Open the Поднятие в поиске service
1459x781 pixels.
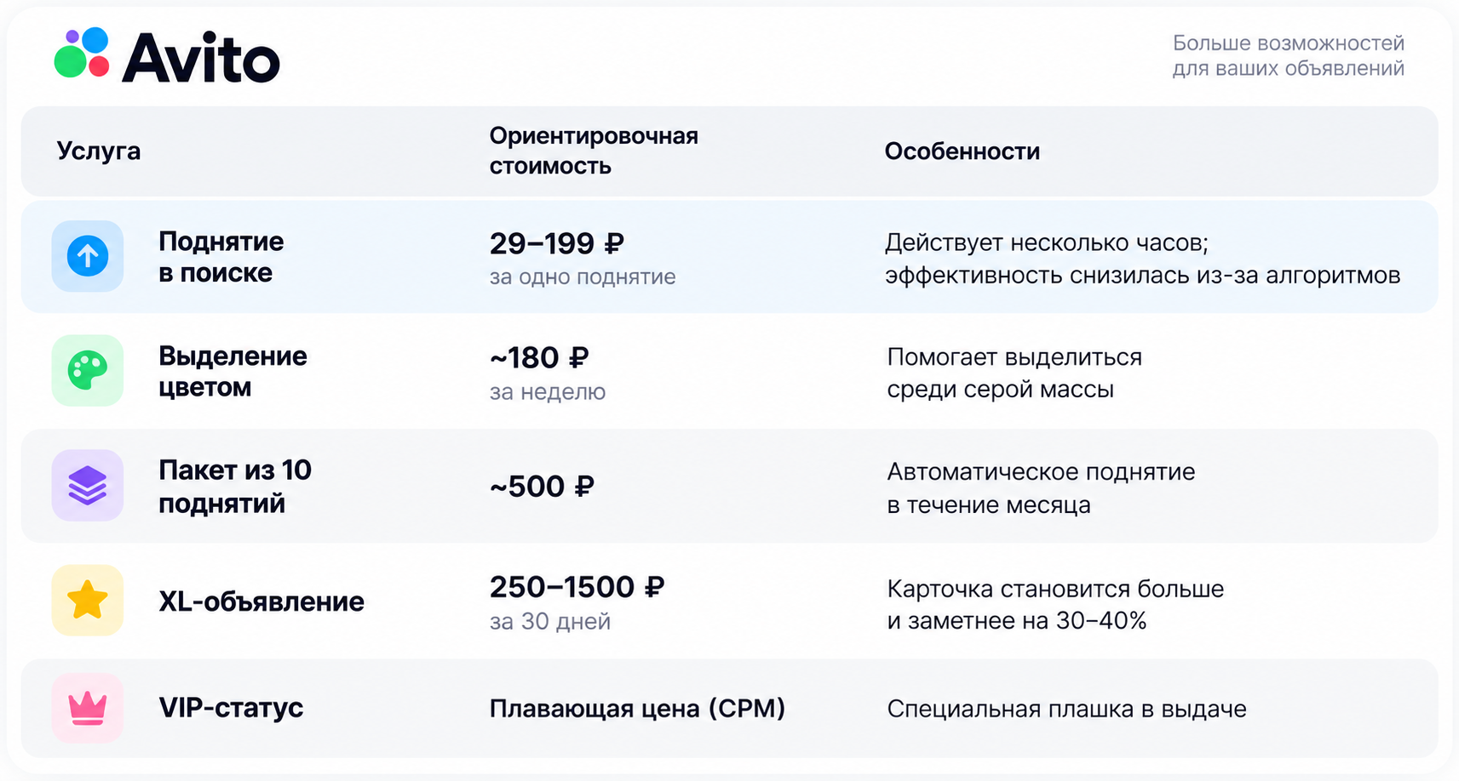[x=221, y=257]
